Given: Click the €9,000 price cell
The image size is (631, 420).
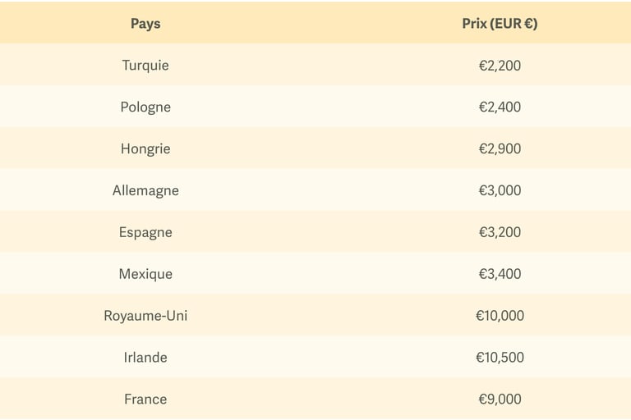Looking at the screenshot, I should (500, 399).
